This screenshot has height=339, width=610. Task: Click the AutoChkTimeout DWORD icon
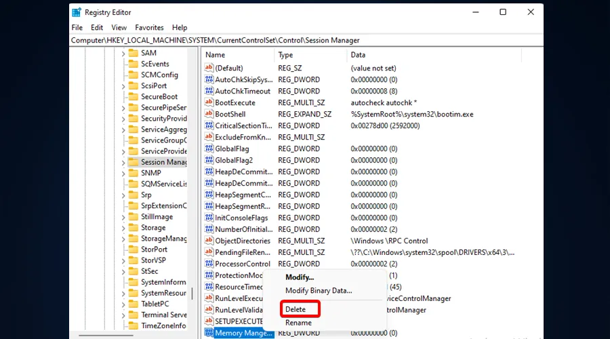[209, 91]
